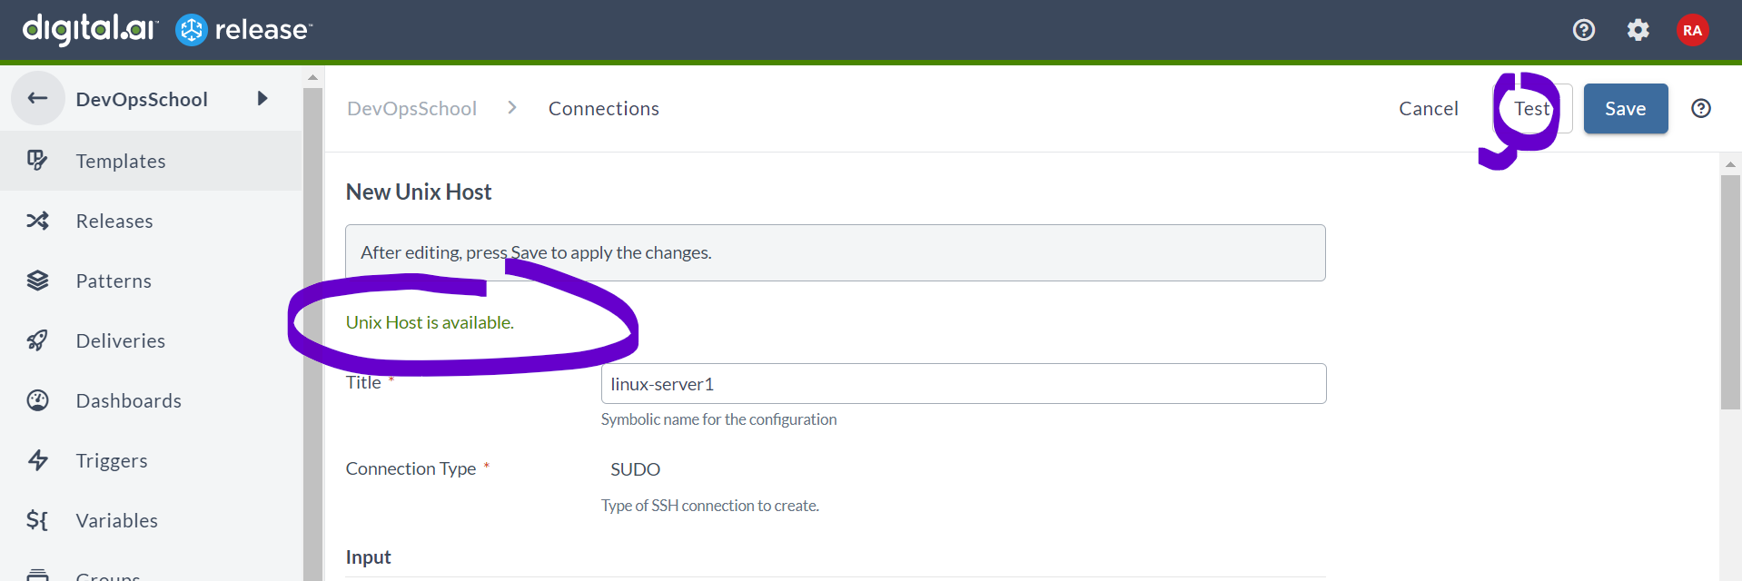Go back using the left arrow button
Screen dimensions: 1742x581
click(x=38, y=98)
